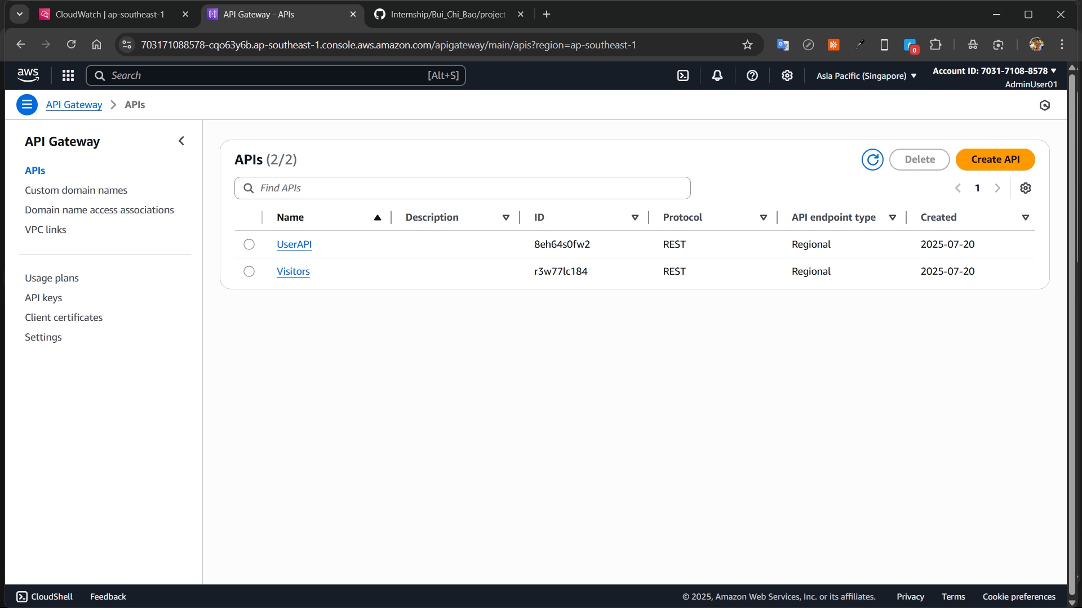Open AWS console settings gear in header
The height and width of the screenshot is (608, 1082).
tap(787, 75)
